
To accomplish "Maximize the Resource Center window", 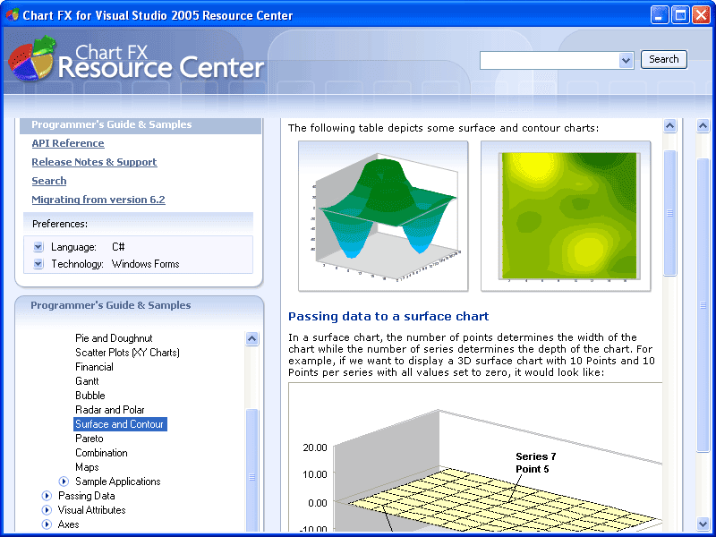I will click(x=679, y=15).
